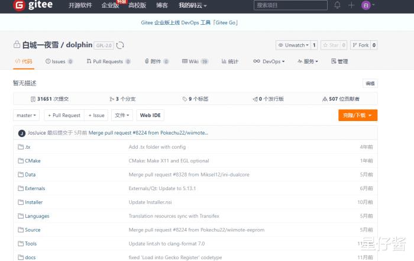Click the + Issue button
Screen dimensions: 414x261
click(96, 115)
